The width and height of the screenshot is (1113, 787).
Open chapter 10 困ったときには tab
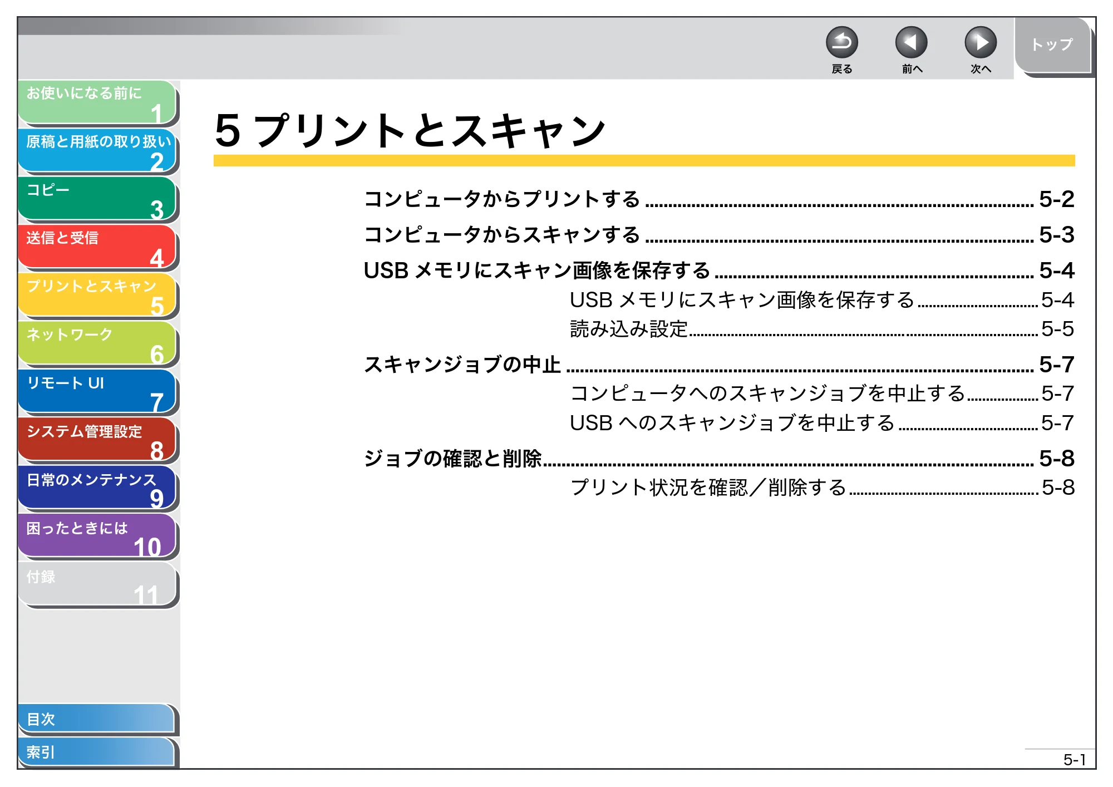point(97,537)
